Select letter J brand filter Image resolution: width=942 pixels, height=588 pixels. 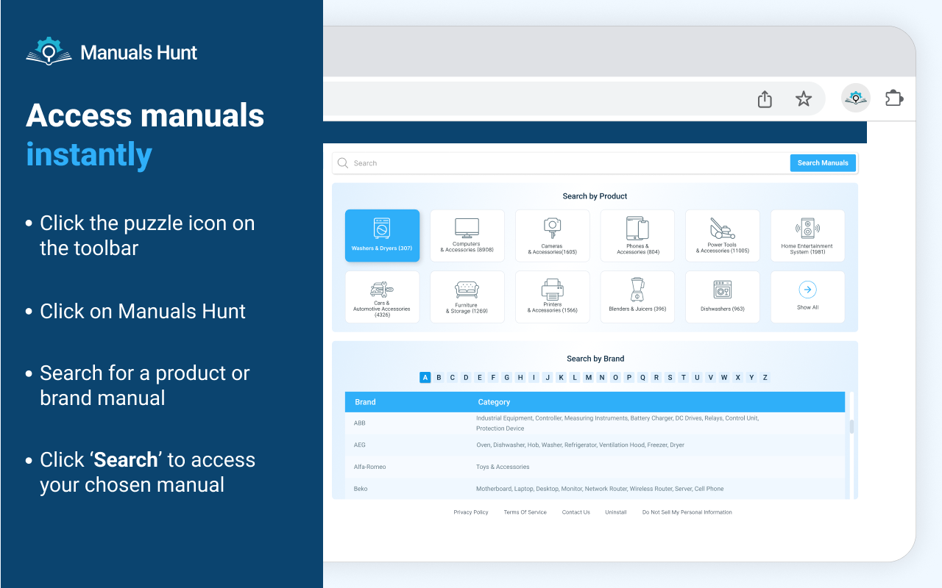pos(548,378)
